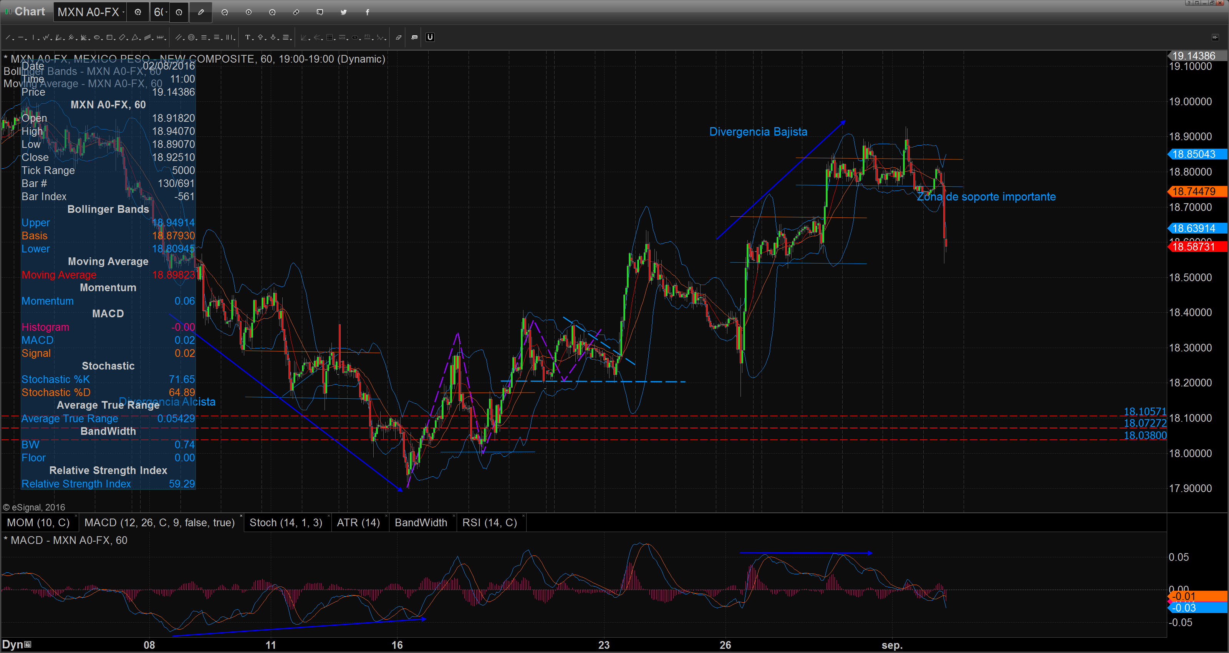Click the 18.03800 horizontal level label
This screenshot has height=653, width=1229.
1145,435
